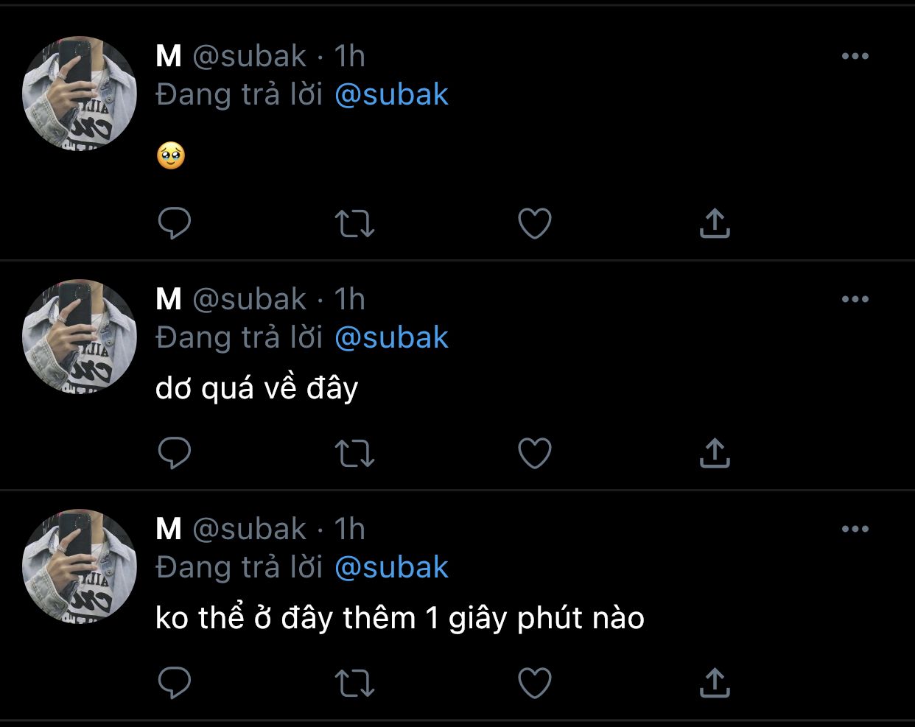Retweet the "ko thể ở đây" tweet
Screen dimensions: 915x727
[354, 683]
